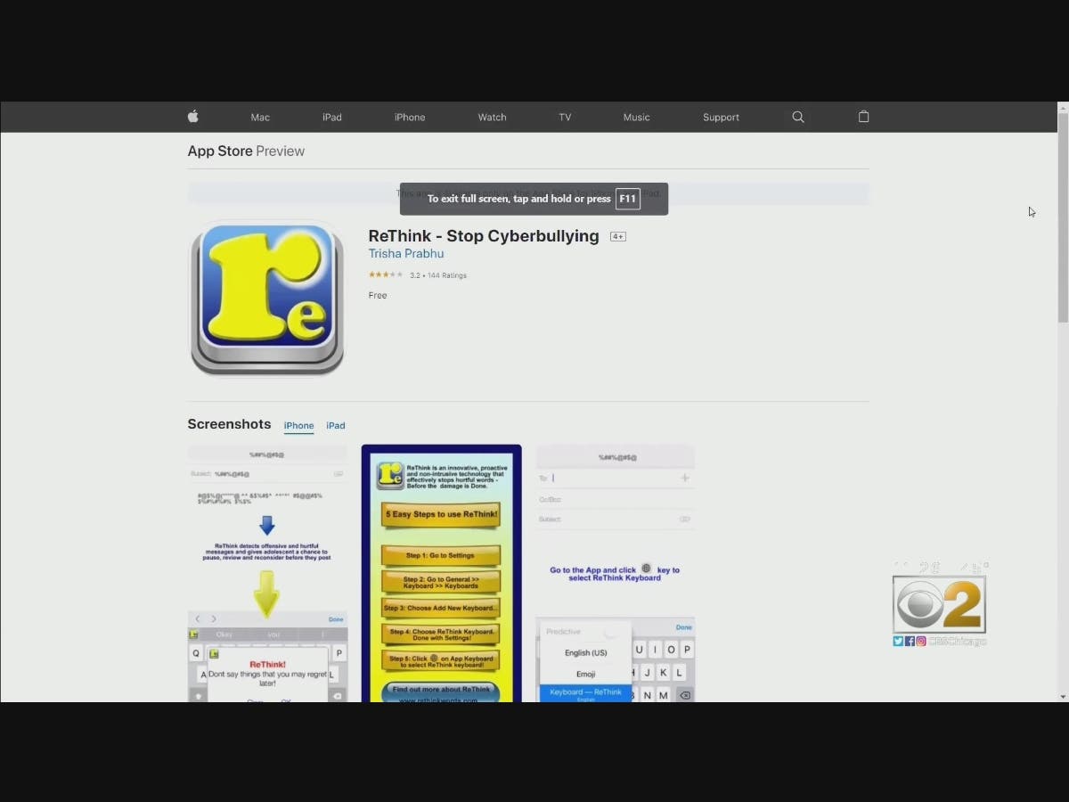Image resolution: width=1069 pixels, height=802 pixels.
Task: Click the scrollbar down arrow
Action: pos(1062,696)
